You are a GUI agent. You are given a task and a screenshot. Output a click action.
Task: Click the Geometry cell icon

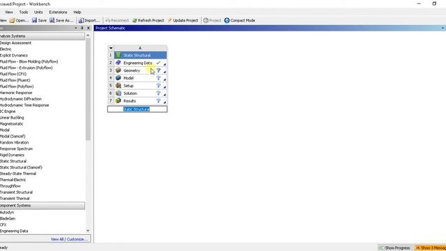(118, 70)
